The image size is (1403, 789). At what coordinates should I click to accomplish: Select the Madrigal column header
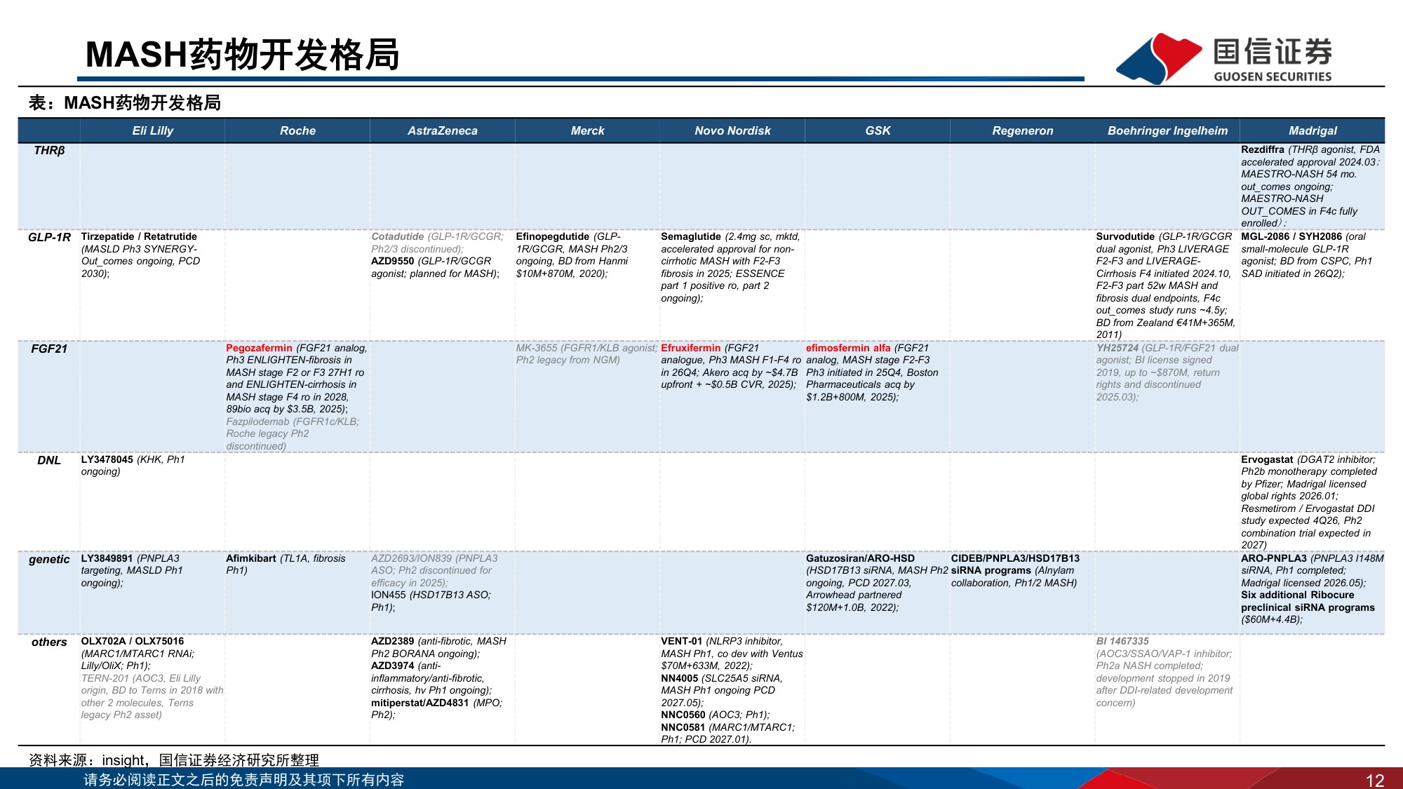tap(1313, 130)
